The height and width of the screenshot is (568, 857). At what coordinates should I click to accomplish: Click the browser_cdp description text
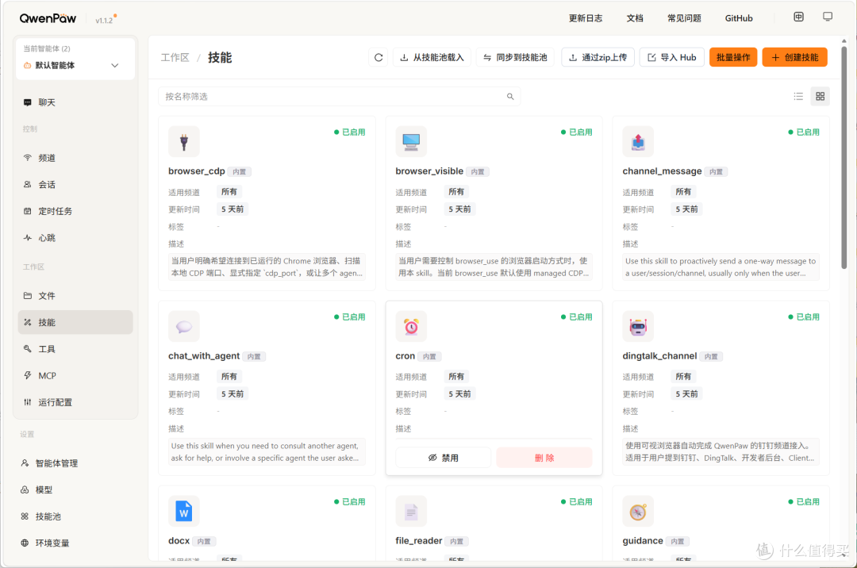(x=267, y=267)
